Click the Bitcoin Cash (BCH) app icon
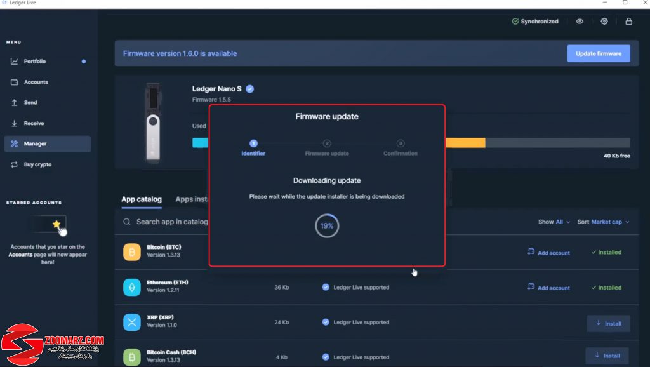The width and height of the screenshot is (650, 367). (x=132, y=357)
